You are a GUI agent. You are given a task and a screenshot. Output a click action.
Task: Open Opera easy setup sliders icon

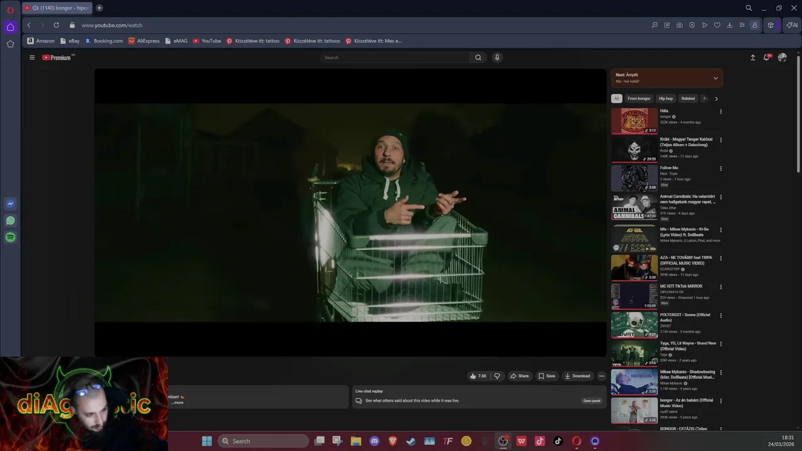(x=742, y=25)
